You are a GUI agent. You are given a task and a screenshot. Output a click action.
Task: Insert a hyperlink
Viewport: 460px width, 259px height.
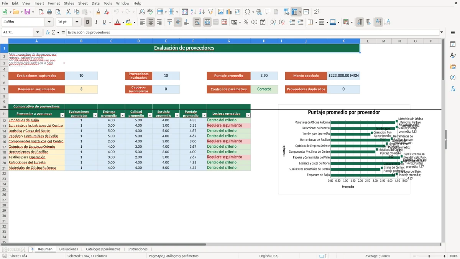tap(259, 12)
